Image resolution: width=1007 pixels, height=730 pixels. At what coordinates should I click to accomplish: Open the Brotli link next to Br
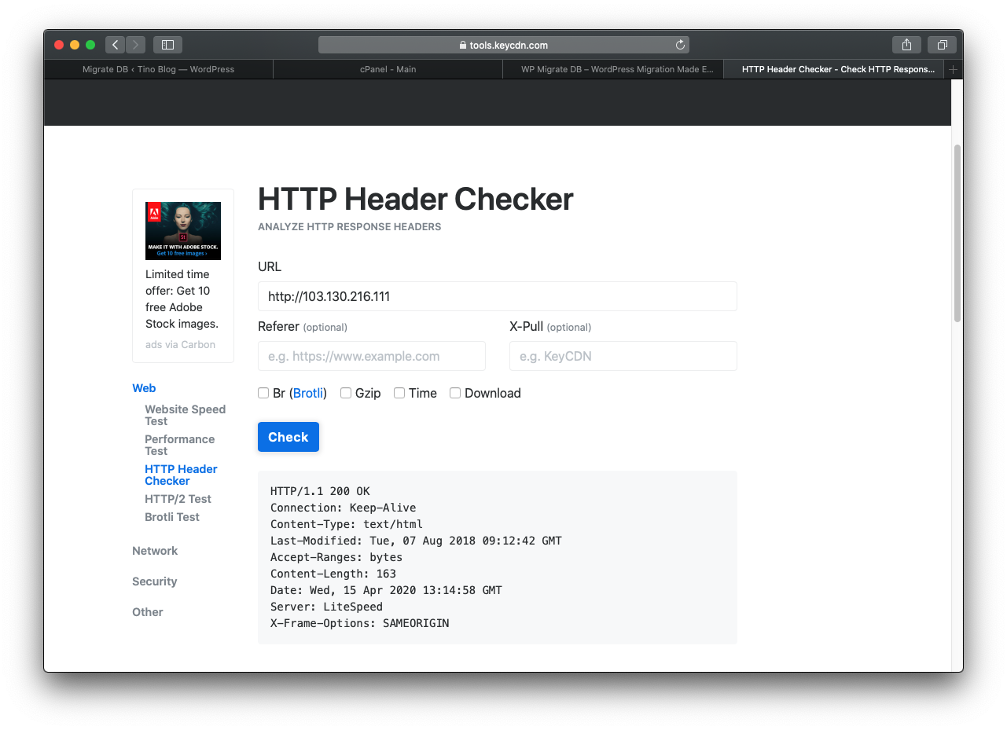coord(308,393)
